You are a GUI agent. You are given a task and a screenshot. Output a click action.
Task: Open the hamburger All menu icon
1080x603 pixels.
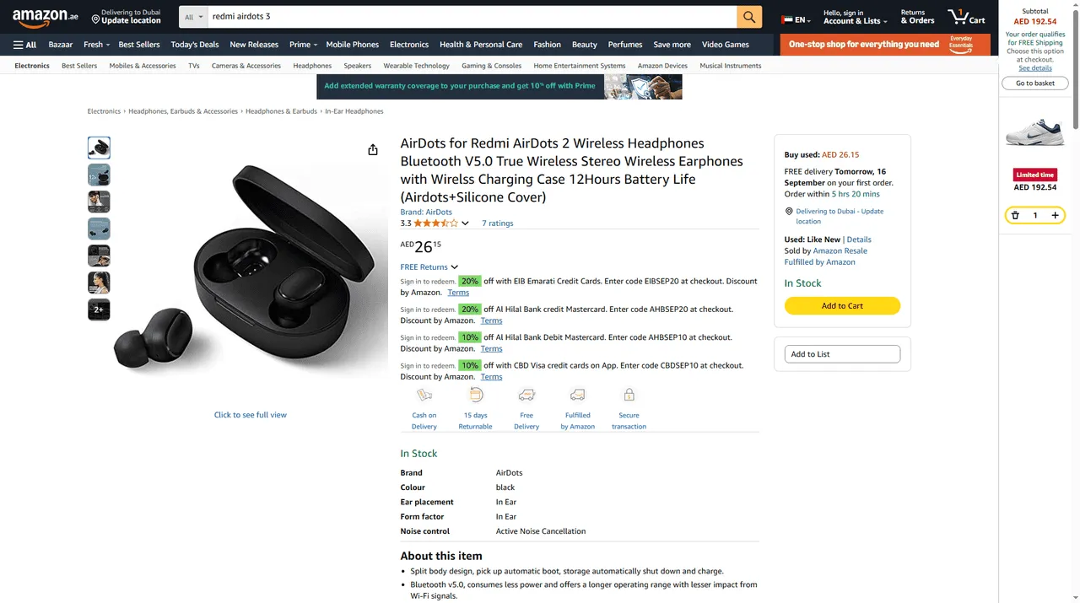[18, 44]
